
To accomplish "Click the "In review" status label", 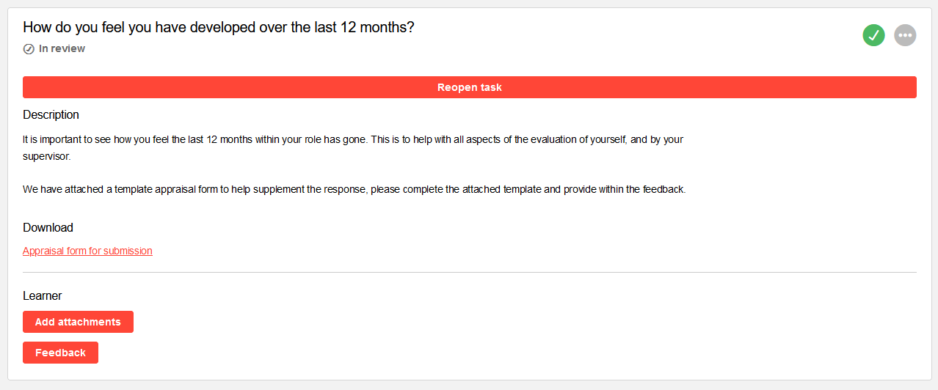I will point(62,49).
